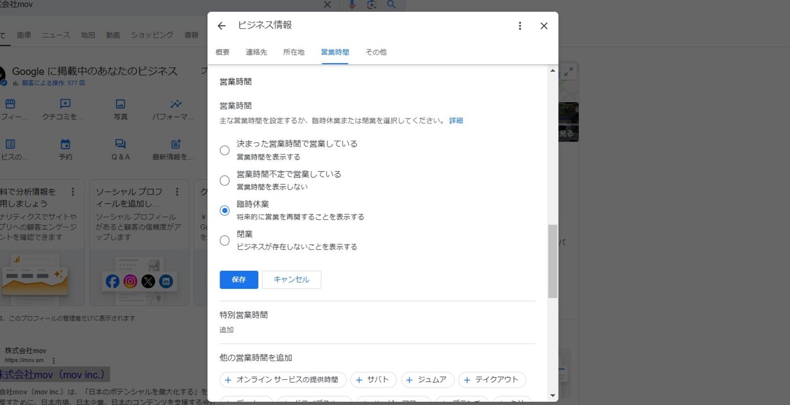Select 営業時間不定で営業している radio option
Screen dimensions: 790x405
tap(225, 180)
